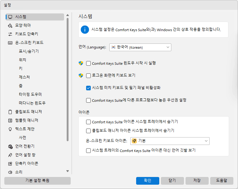Open 언어 설정 창 settings page
This screenshot has height=189, width=238.
coord(25,155)
